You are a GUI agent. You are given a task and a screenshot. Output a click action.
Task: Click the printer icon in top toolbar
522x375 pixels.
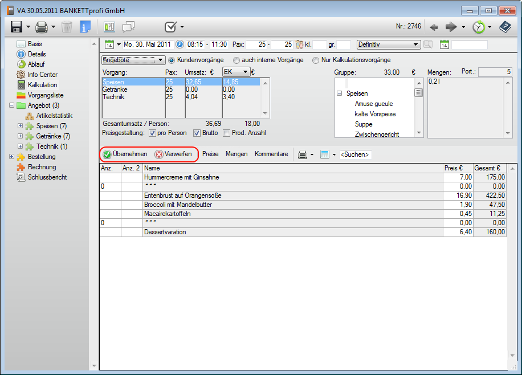pos(42,27)
